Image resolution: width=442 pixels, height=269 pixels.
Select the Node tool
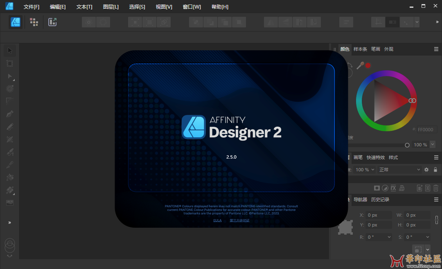tap(9, 76)
